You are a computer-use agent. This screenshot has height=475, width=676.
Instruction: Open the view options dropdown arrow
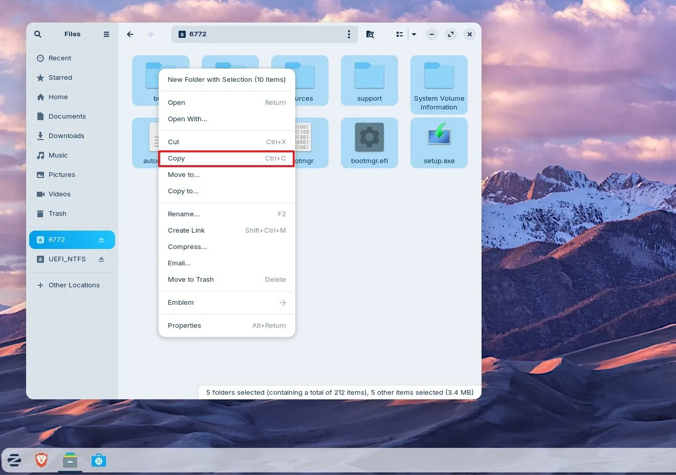413,34
